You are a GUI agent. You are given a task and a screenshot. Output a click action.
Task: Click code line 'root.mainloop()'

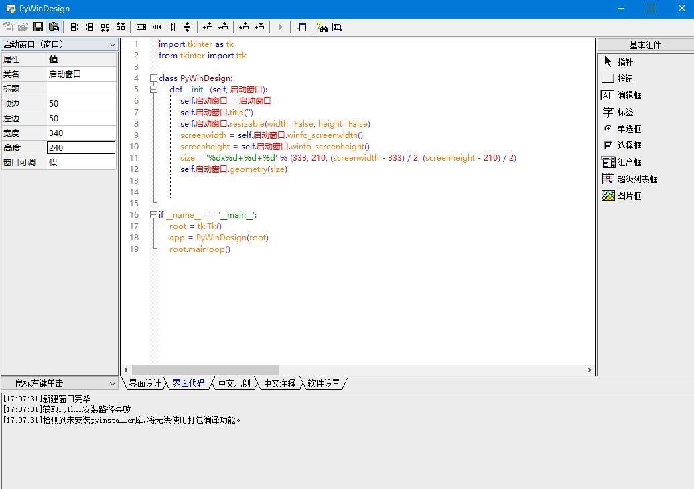click(x=200, y=249)
